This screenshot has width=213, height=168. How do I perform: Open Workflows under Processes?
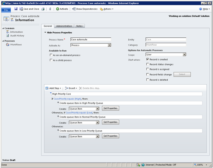point(16,45)
